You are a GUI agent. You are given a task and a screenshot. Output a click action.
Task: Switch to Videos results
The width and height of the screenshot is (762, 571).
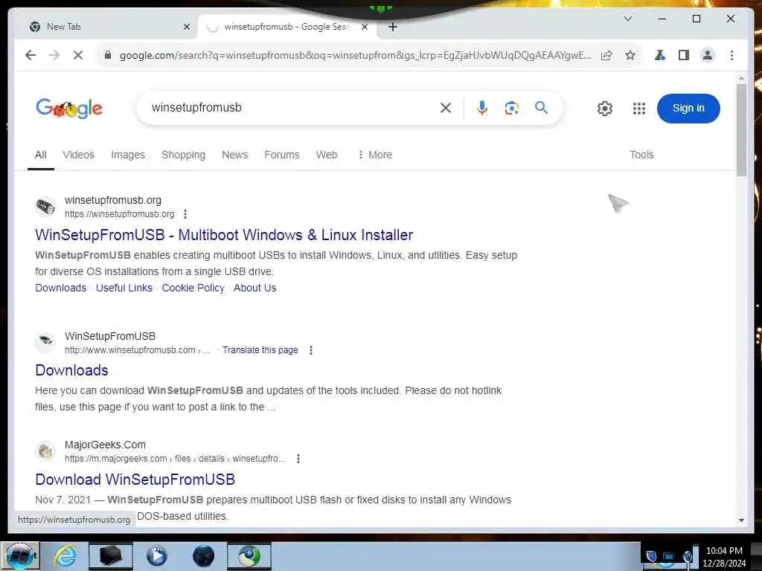(78, 155)
